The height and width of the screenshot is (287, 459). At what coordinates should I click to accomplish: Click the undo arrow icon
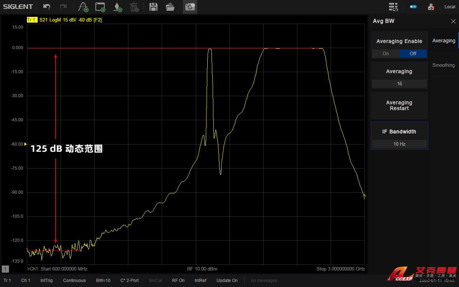click(x=47, y=7)
